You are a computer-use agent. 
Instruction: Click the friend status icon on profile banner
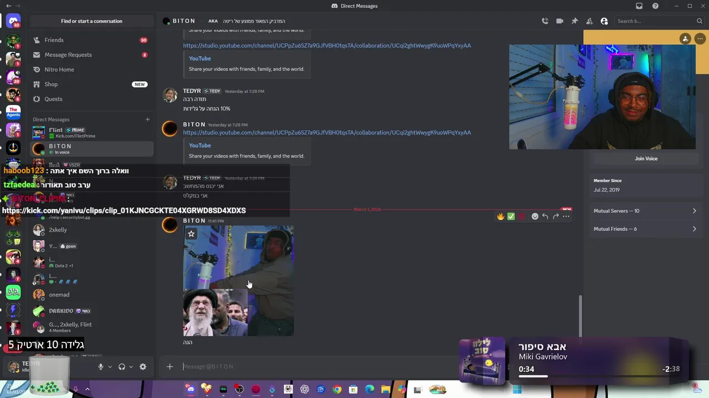point(685,39)
